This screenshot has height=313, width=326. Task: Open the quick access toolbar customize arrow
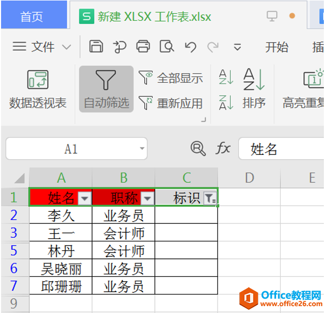[237, 47]
